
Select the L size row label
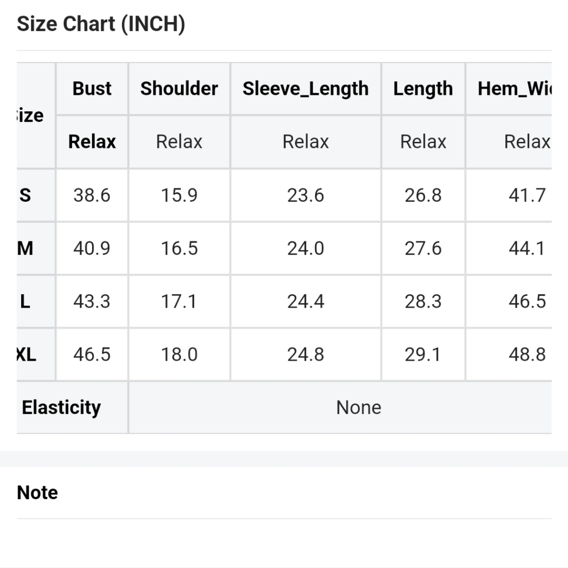coord(26,301)
